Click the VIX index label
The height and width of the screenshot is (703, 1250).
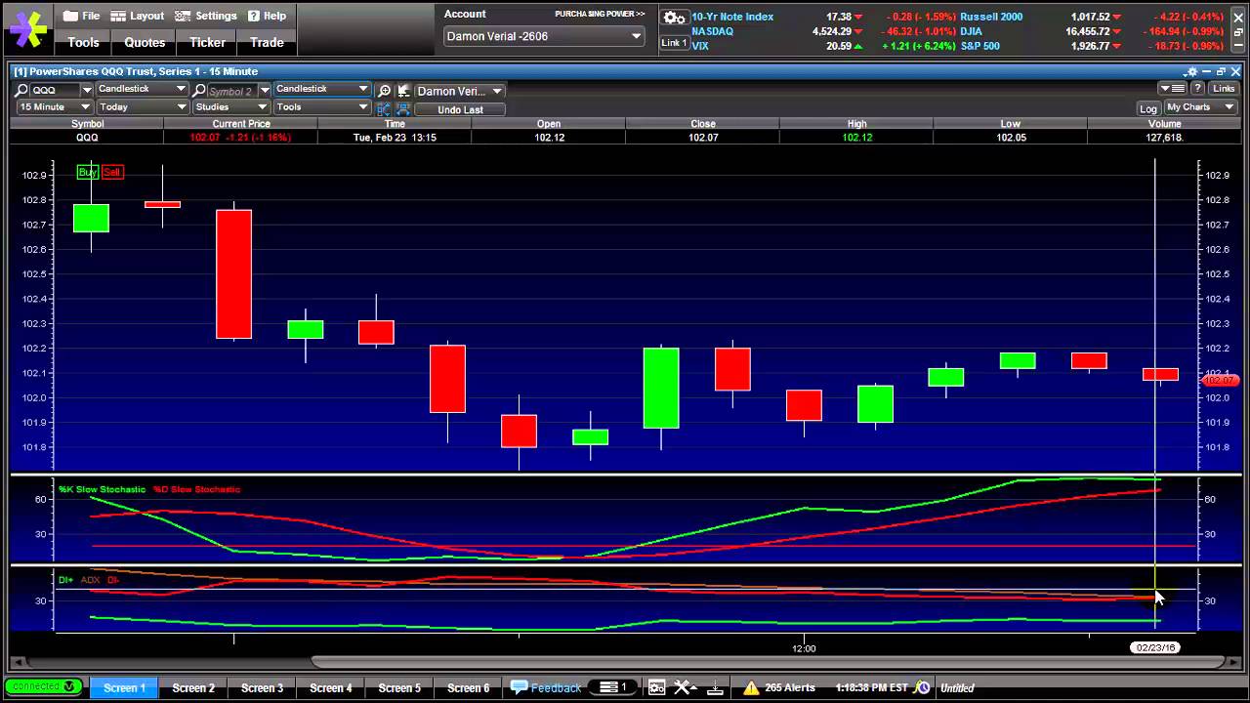point(700,46)
